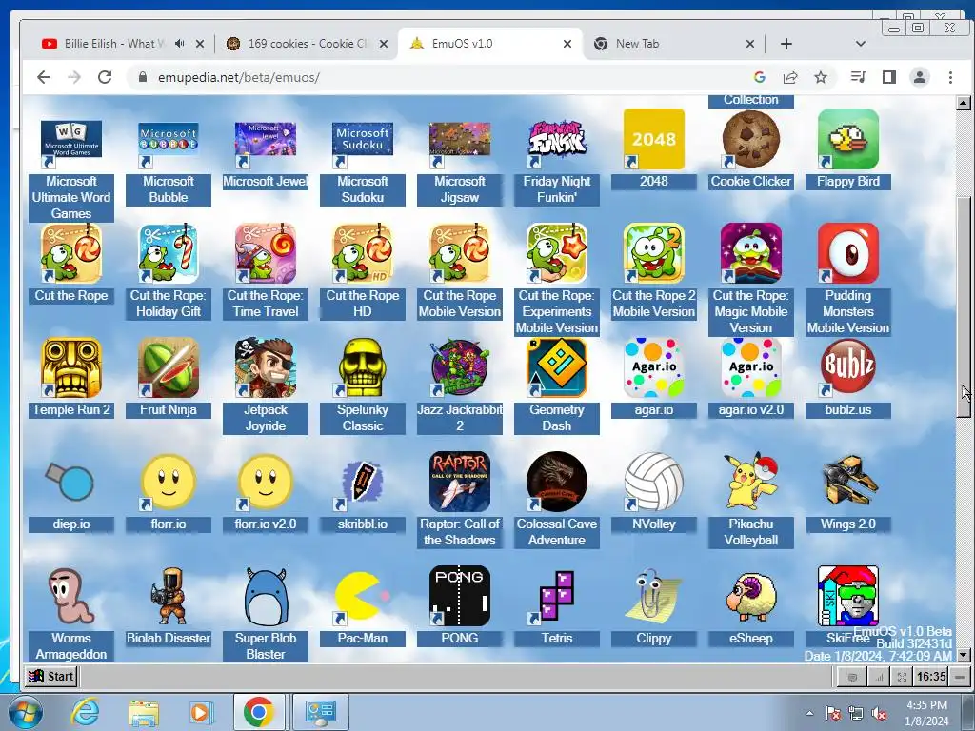
Task: Open the Chrome profile avatar
Action: (920, 77)
